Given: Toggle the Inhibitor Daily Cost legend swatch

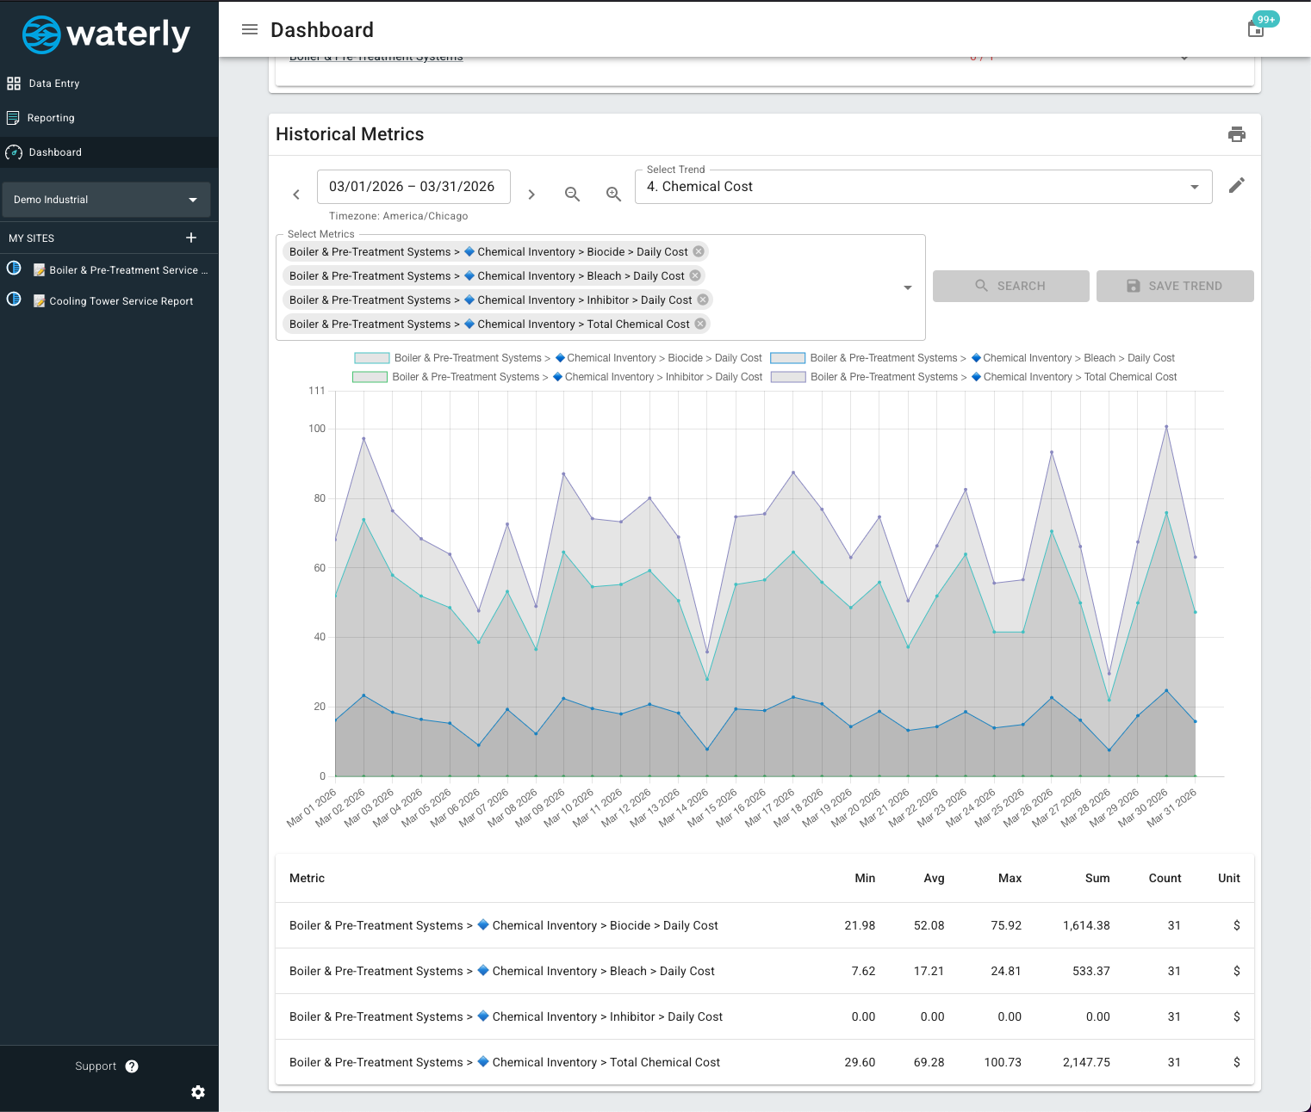Looking at the screenshot, I should click(370, 377).
